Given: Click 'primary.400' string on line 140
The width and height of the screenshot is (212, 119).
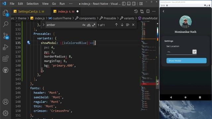Looking at the screenshot, I should pyautogui.click(x=63, y=65).
